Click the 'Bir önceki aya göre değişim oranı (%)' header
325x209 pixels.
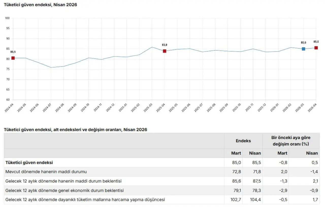291,141
